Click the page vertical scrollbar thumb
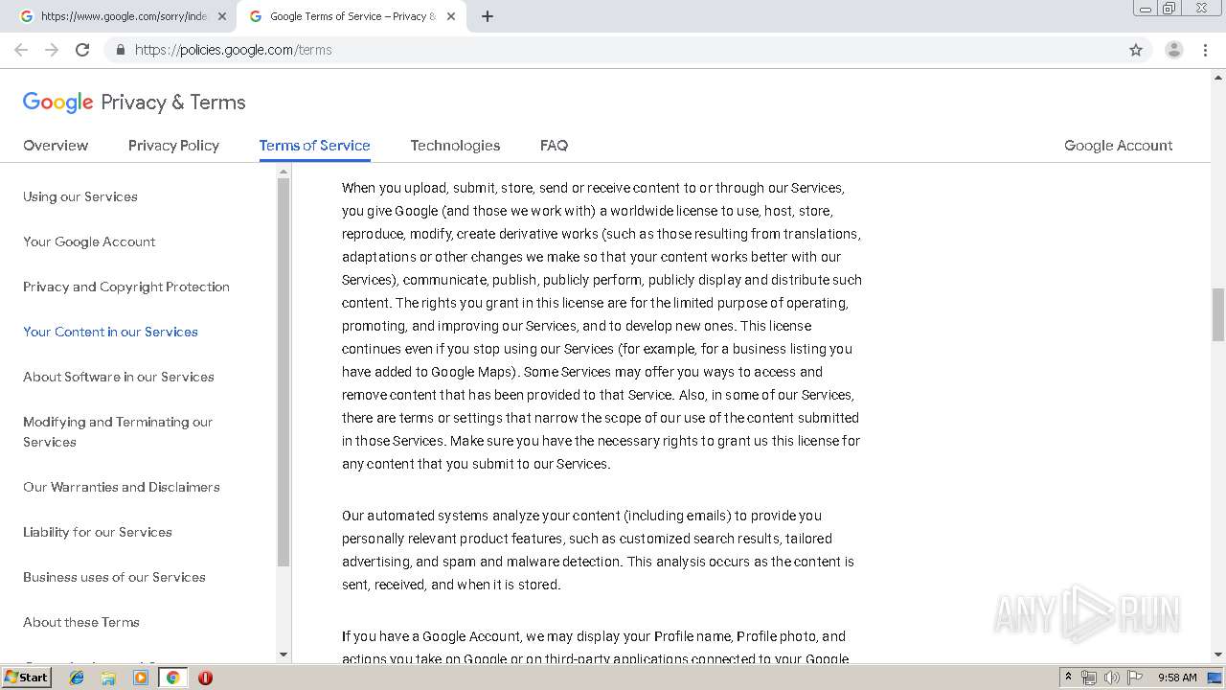The height and width of the screenshot is (690, 1226). (x=1218, y=314)
